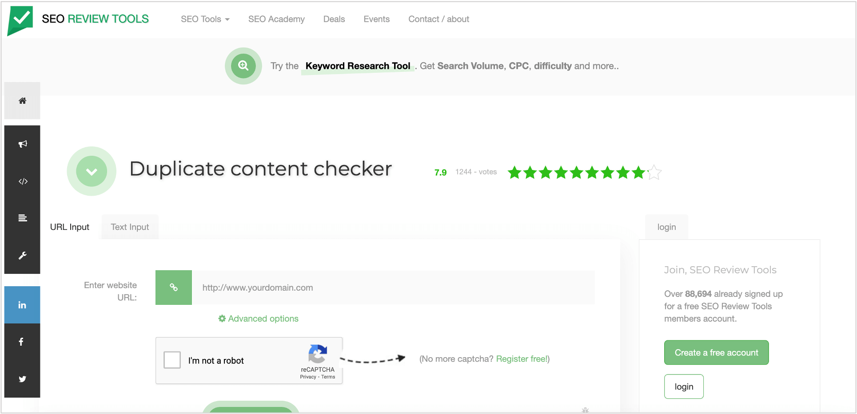Focus the website URL input field
Screen dimensions: 857x414
click(x=393, y=288)
